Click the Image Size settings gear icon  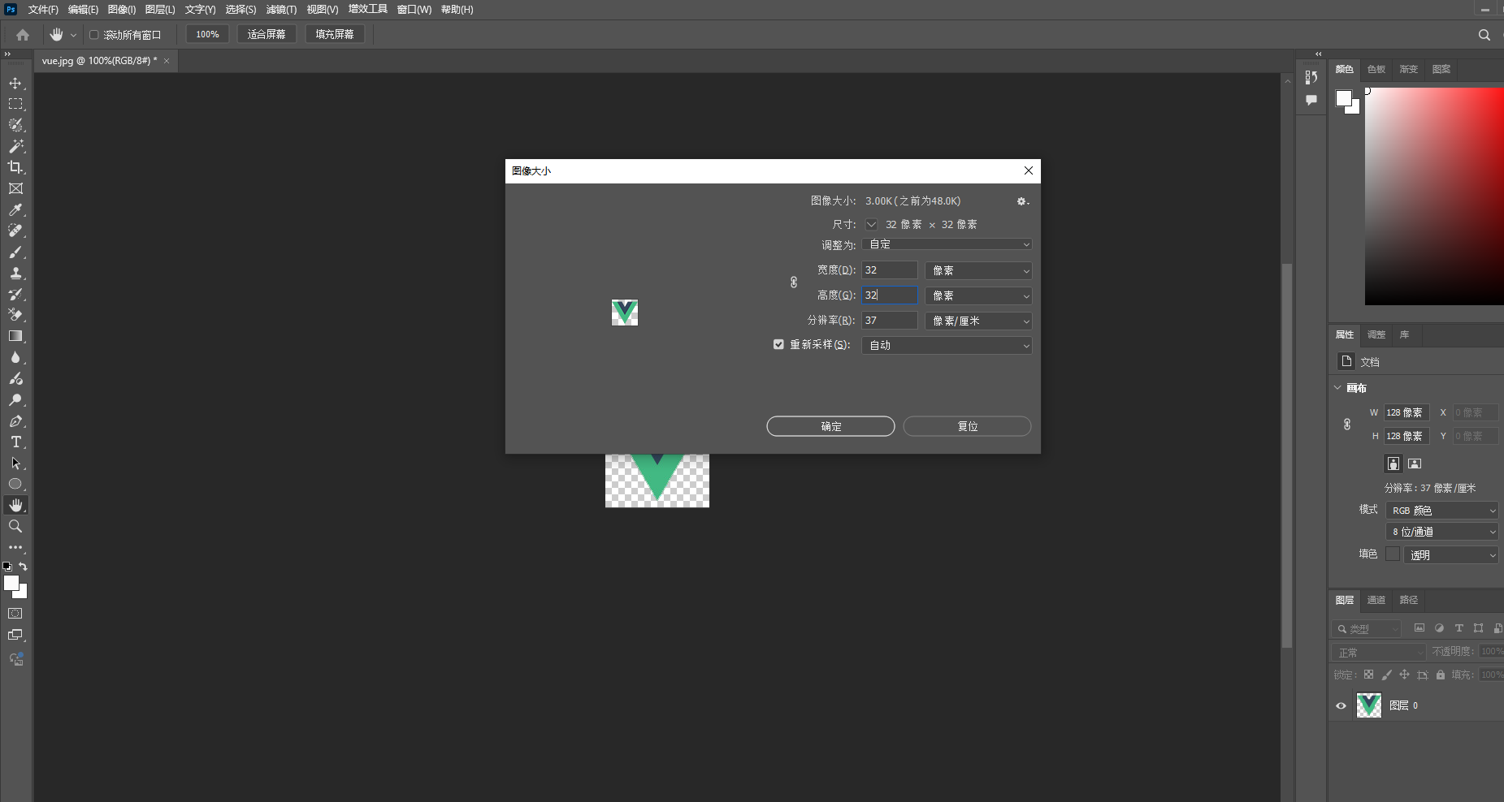(1022, 201)
